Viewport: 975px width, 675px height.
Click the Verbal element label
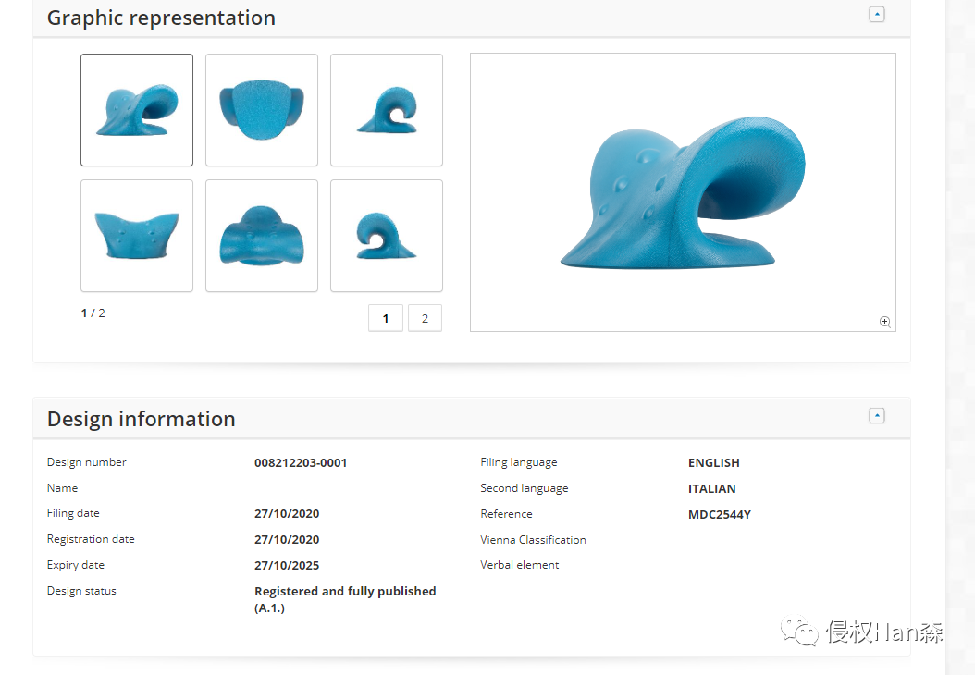[x=519, y=564]
